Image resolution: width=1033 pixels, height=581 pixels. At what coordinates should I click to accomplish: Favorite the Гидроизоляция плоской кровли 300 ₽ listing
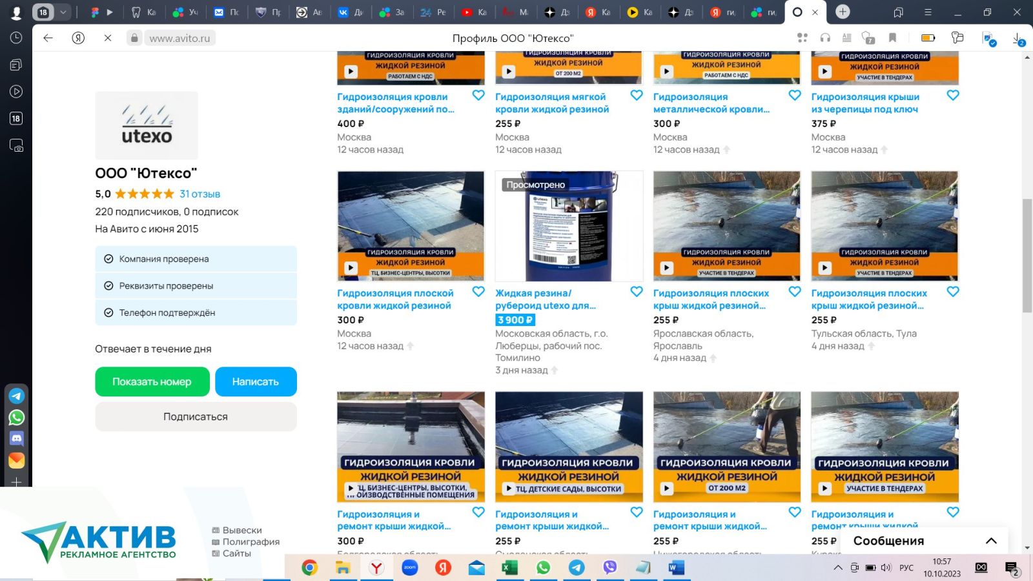[478, 291]
